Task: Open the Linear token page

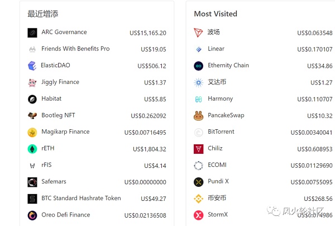Action: tap(216, 49)
